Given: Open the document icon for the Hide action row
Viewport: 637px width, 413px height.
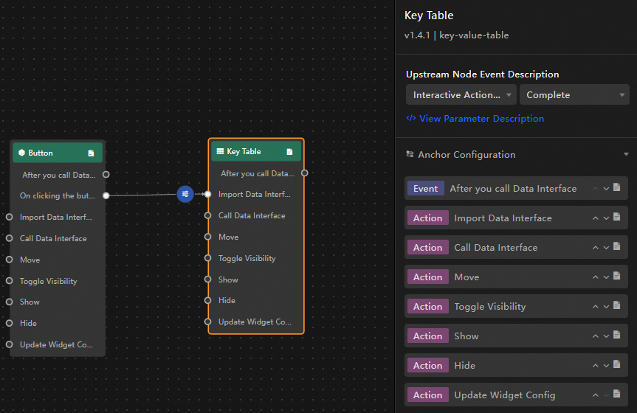Looking at the screenshot, I should point(616,365).
